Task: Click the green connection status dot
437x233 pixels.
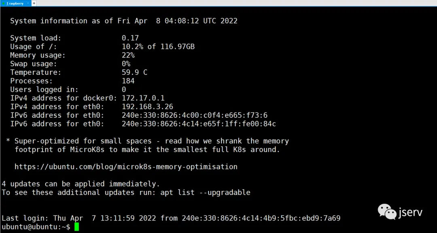Action: 4,4
